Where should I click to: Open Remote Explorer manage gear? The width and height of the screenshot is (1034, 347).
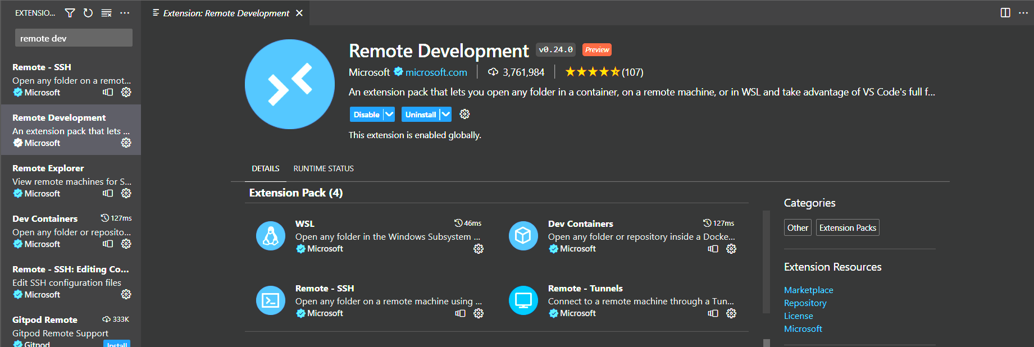126,193
